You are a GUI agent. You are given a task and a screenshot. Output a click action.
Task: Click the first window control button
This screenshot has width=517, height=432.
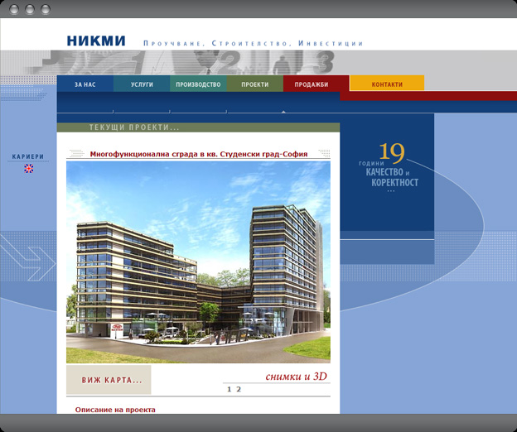click(14, 9)
